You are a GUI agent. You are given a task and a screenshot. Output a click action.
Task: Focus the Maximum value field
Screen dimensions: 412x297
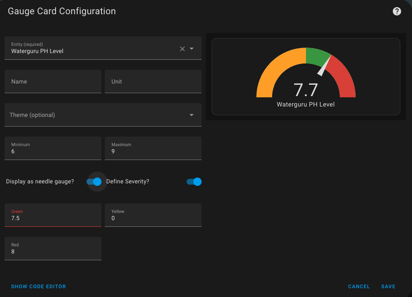click(153, 151)
